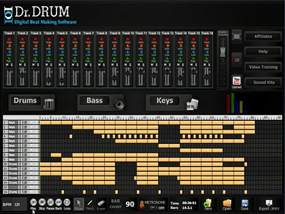Viewport: 285px width, 214px height.
Task: Pause the beat with Pause button
Action: (50, 202)
